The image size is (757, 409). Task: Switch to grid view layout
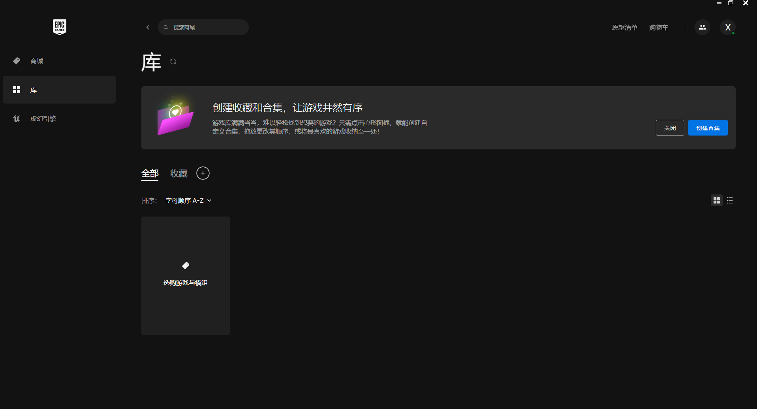(x=716, y=201)
